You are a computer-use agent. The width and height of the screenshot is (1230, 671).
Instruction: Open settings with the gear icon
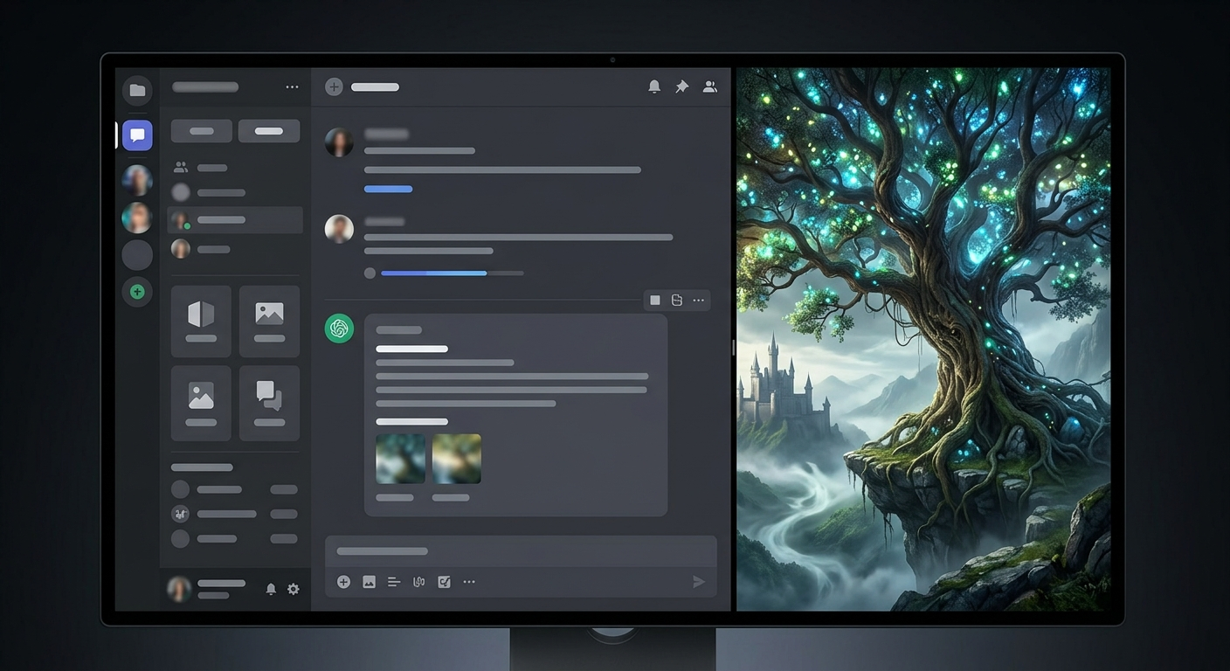click(x=294, y=589)
